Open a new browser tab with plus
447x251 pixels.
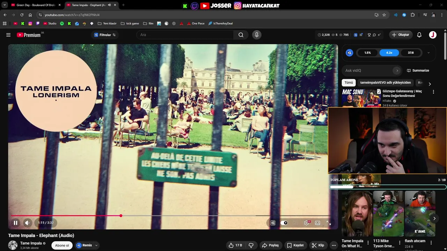pos(123,5)
